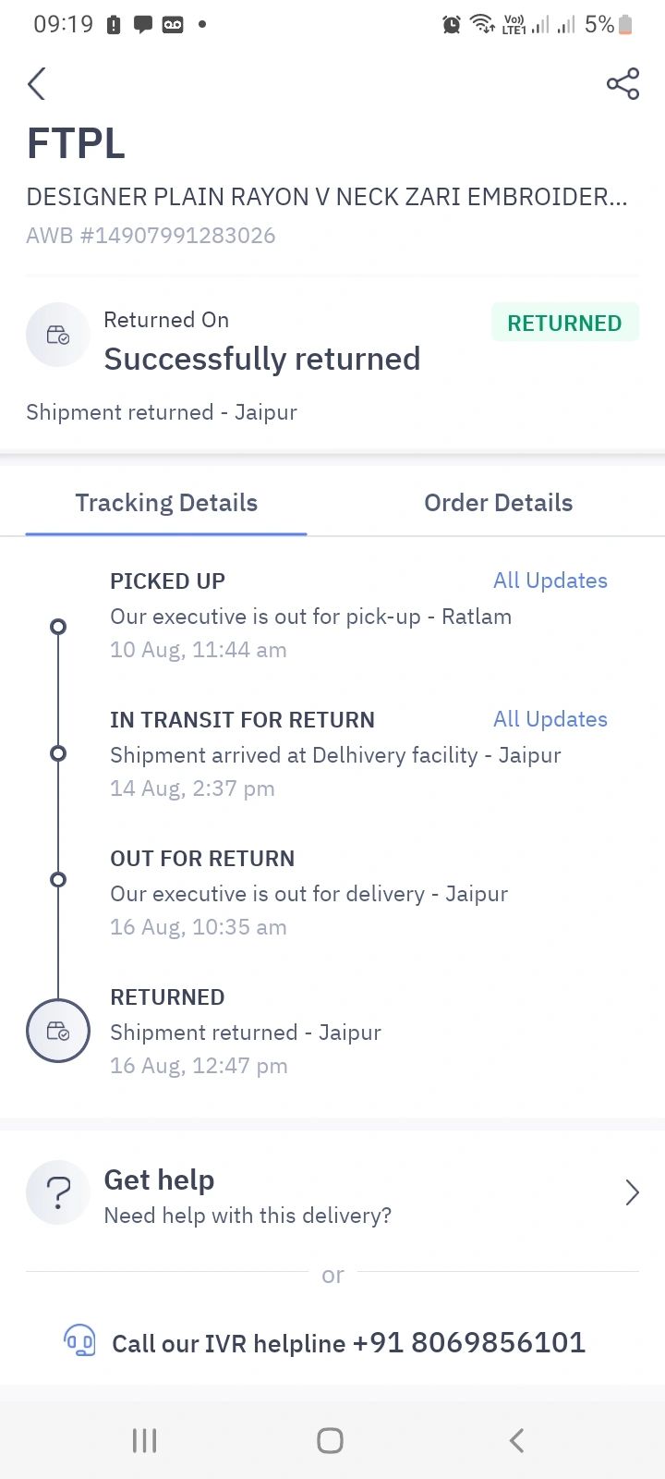The width and height of the screenshot is (665, 1479).
Task: Tap the back arrow at top left
Action: (36, 84)
